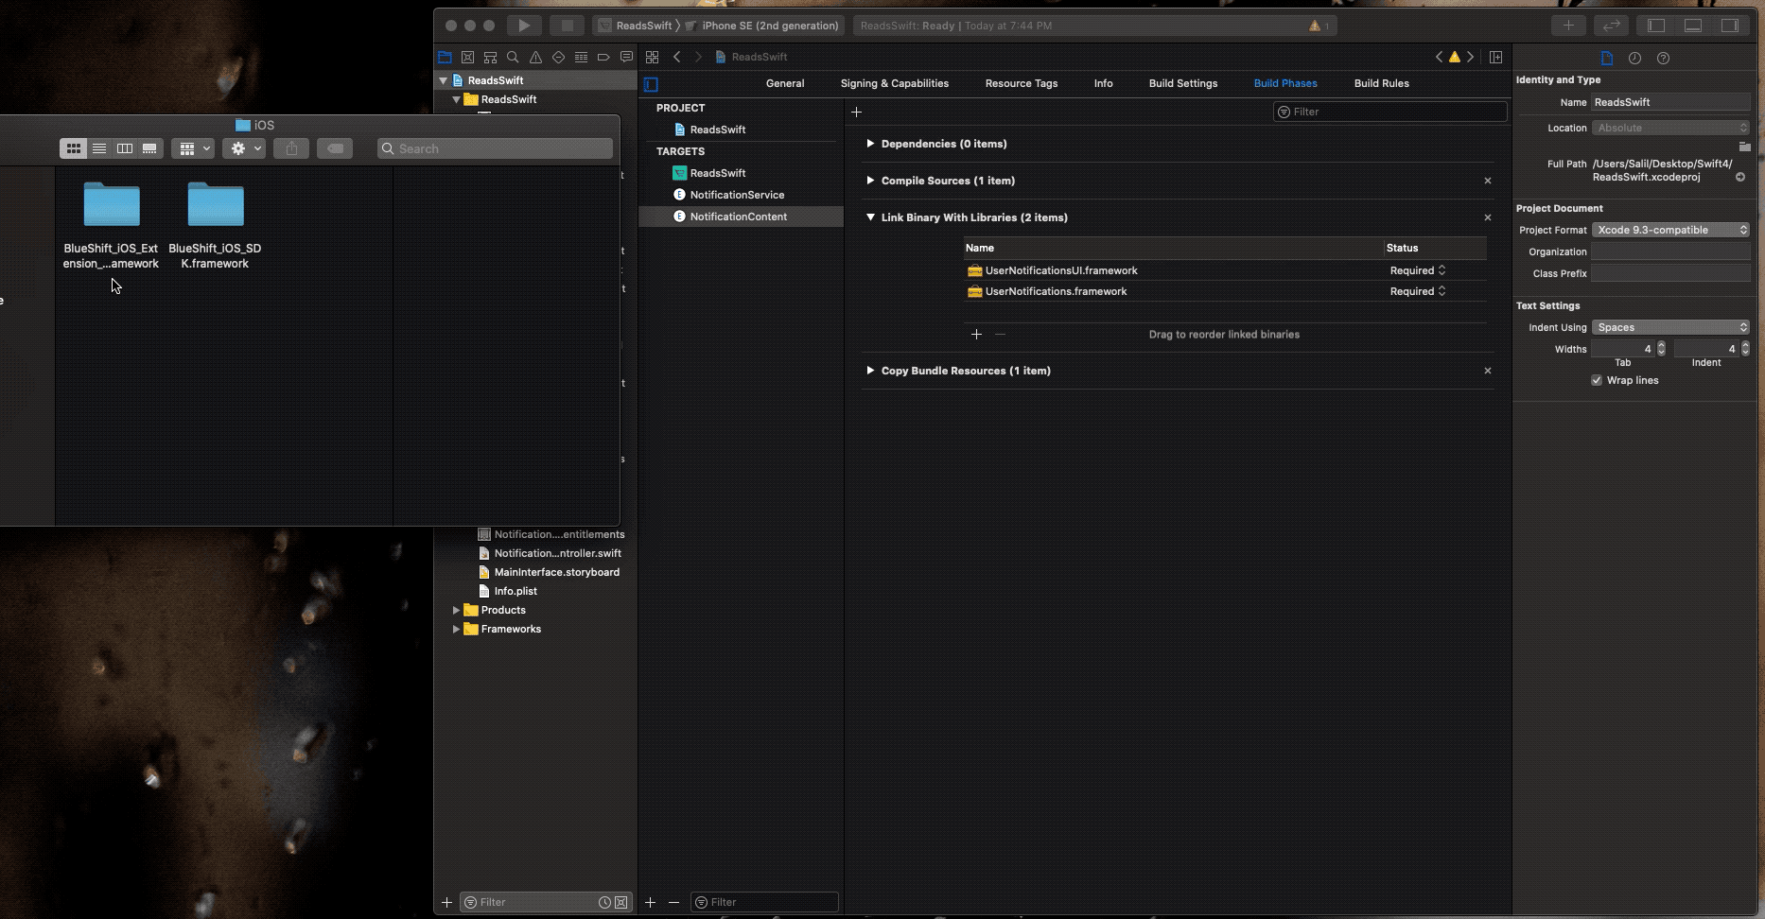Viewport: 1765px width, 919px height.
Task: Click the Run (play) button in Xcode toolbar
Action: [x=524, y=26]
